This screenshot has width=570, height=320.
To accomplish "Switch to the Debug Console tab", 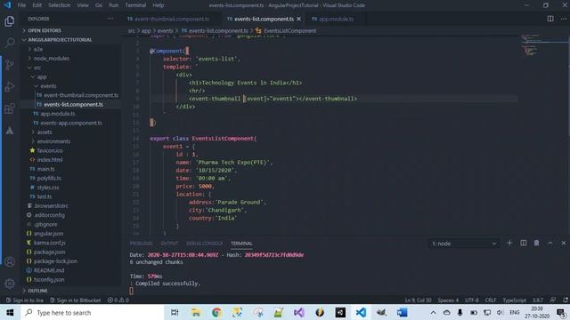I will (204, 244).
